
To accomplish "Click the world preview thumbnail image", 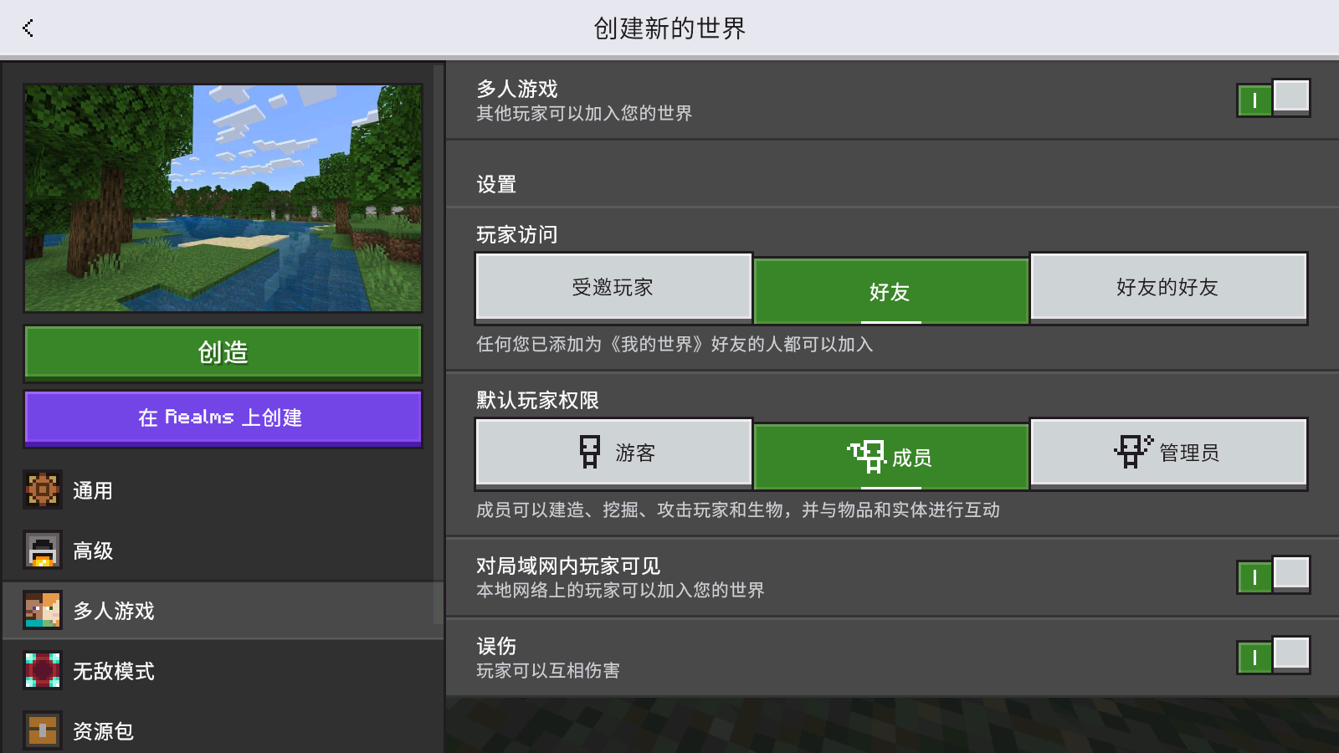I will coord(223,198).
